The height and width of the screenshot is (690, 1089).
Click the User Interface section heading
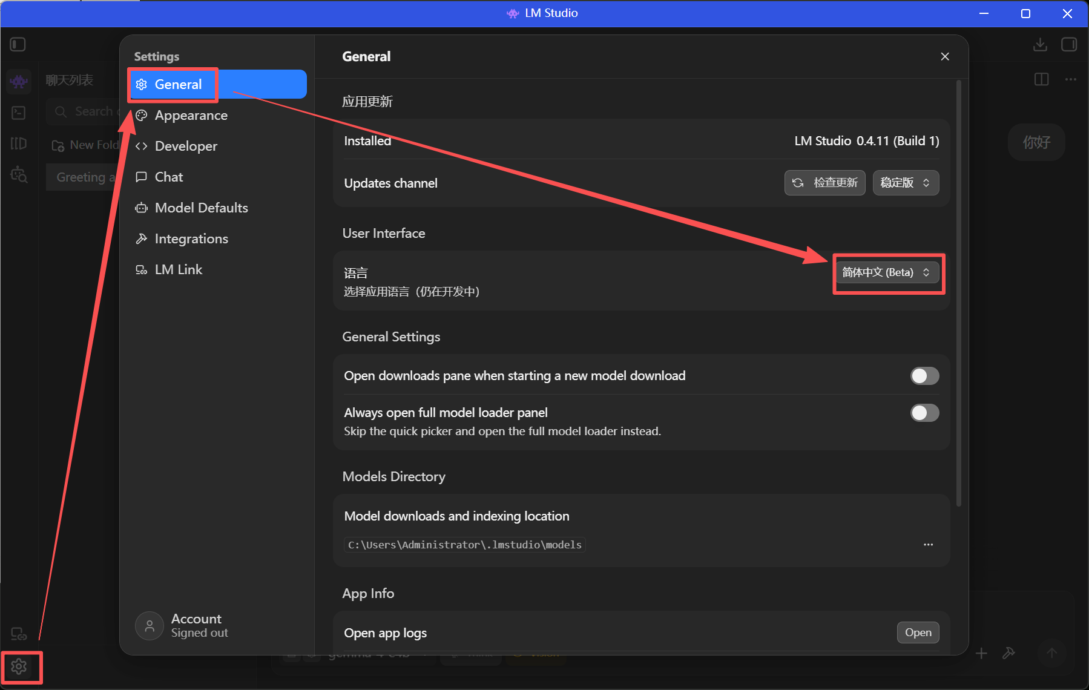click(384, 234)
